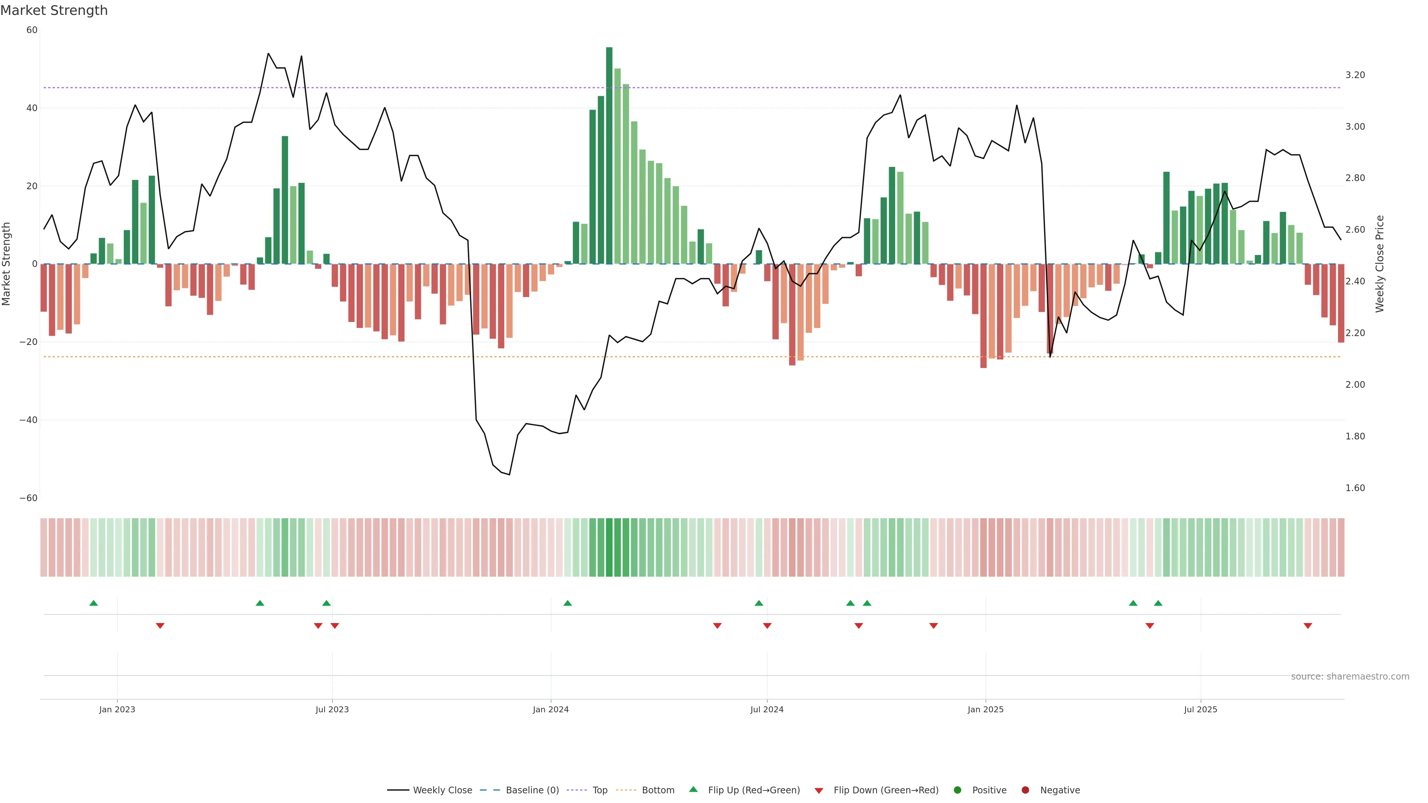Click the Flip Up green triangle legend icon
Viewport: 1428px width, 803px height.
pos(693,789)
